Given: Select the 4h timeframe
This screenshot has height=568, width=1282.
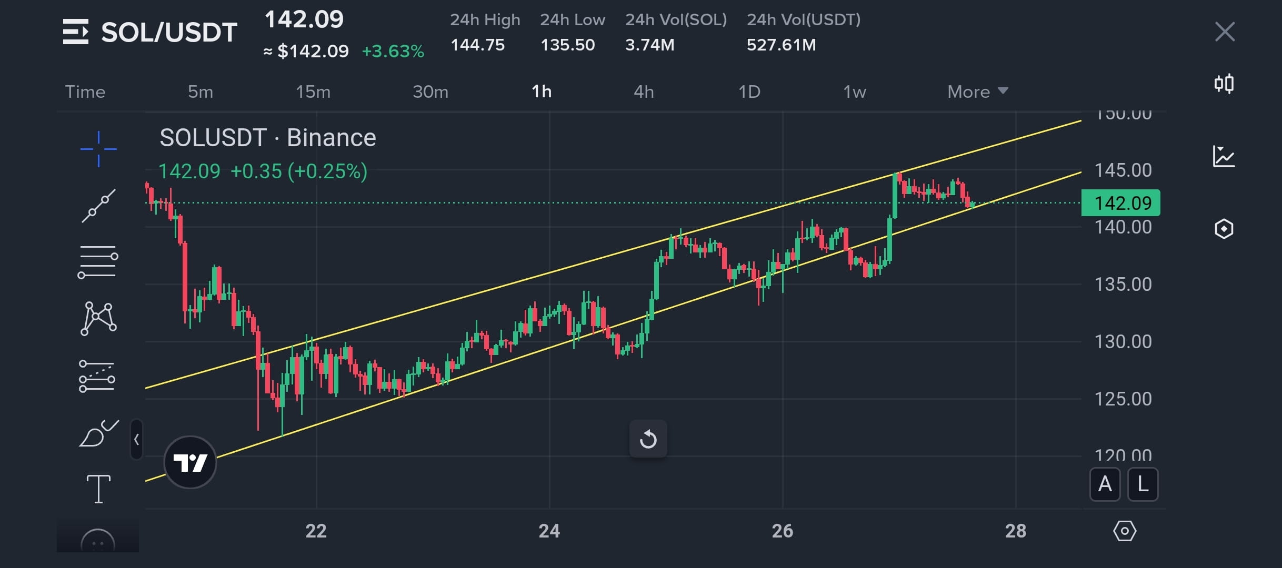Looking at the screenshot, I should pyautogui.click(x=644, y=92).
